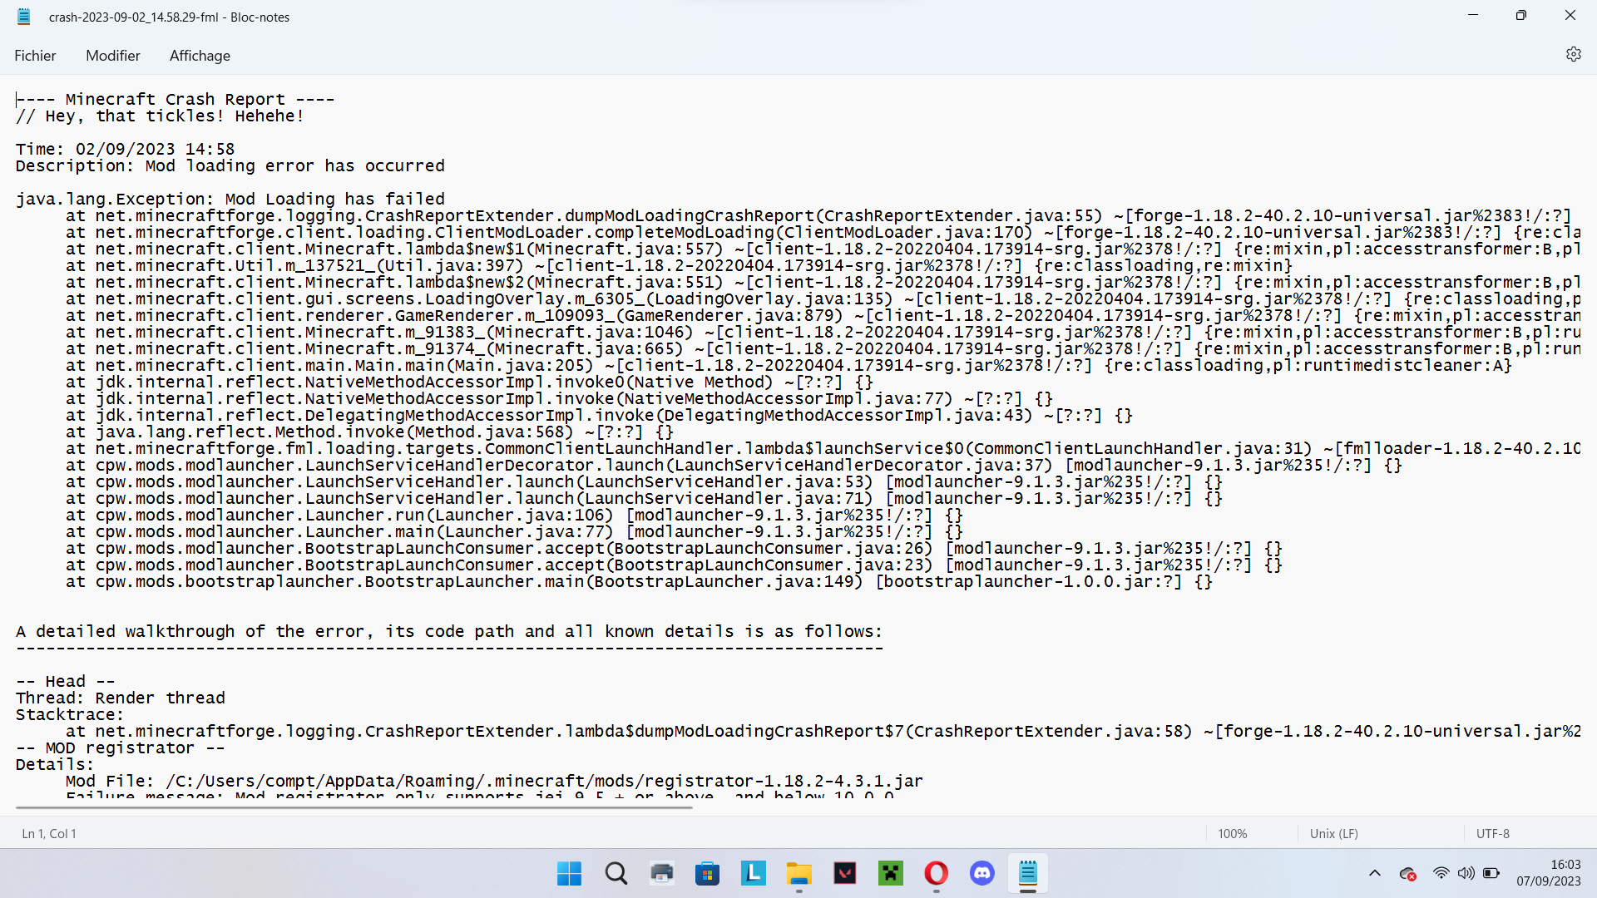Image resolution: width=1597 pixels, height=898 pixels.
Task: Switch to Opera browser on the taskbar
Action: (x=937, y=873)
